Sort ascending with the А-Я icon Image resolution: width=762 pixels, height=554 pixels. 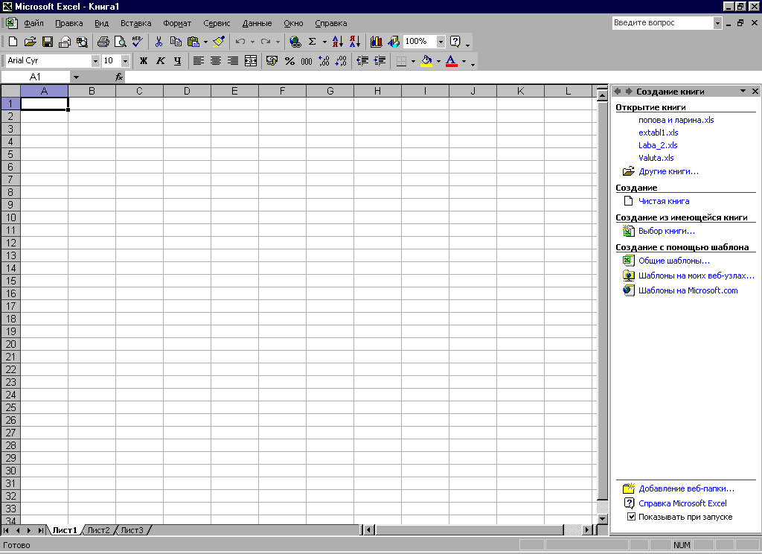click(x=338, y=42)
